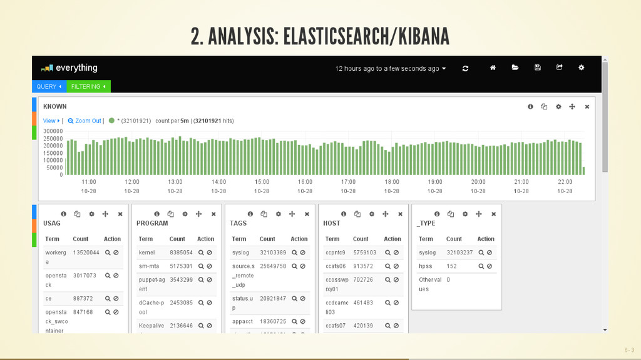Image resolution: width=641 pixels, height=360 pixels.
Task: Open HOST panel settings gear
Action: click(372, 214)
